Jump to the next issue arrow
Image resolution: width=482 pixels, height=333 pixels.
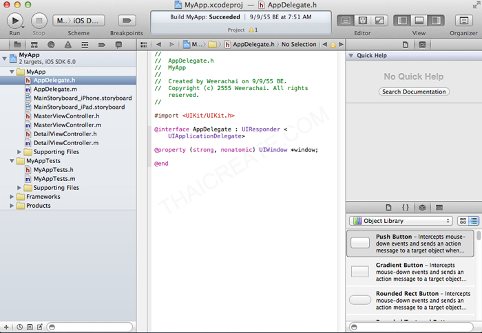tap(341, 45)
